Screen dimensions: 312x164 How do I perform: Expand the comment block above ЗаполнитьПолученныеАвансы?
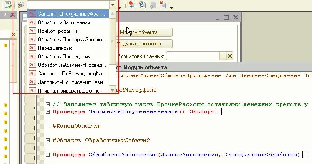pos(48,104)
